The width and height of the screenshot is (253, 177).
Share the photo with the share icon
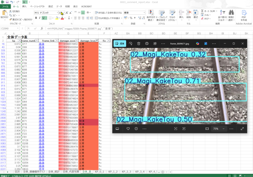pos(156,43)
